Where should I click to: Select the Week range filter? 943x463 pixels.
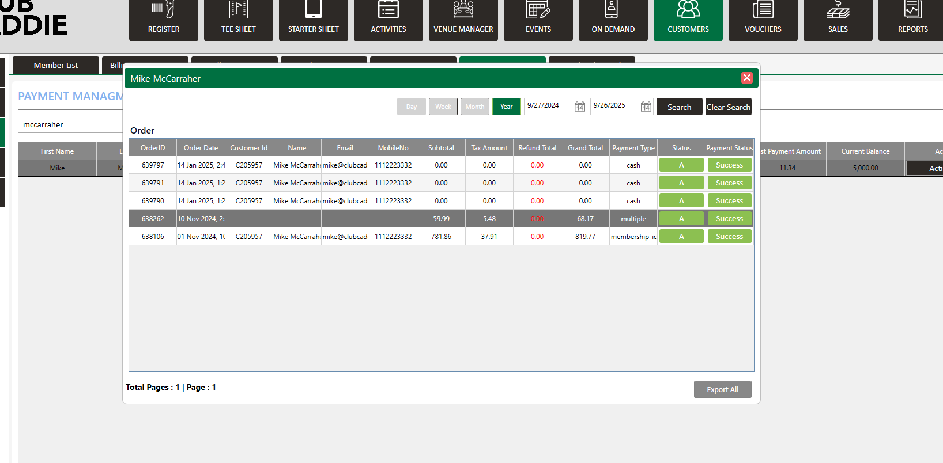pyautogui.click(x=443, y=107)
